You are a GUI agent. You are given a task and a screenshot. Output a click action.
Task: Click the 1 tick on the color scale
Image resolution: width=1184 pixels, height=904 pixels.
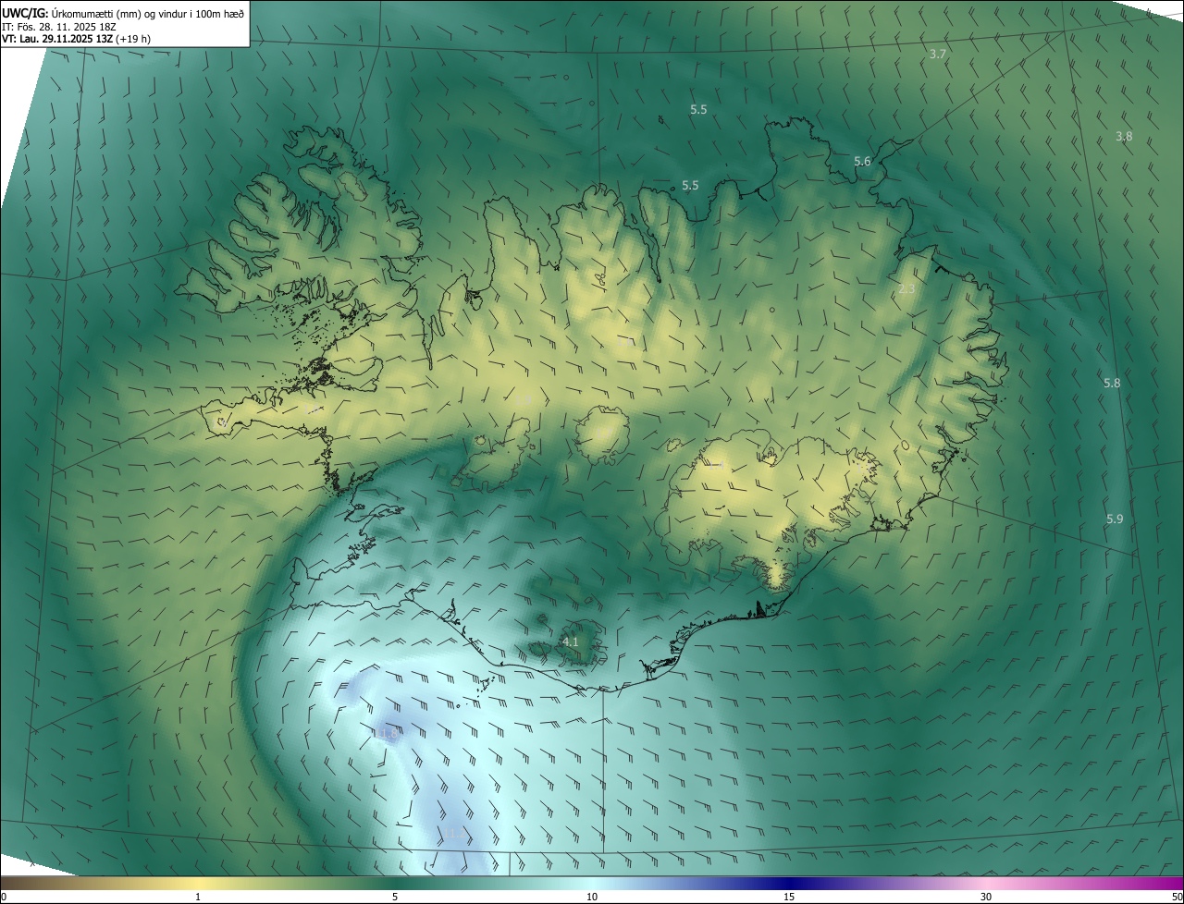[198, 897]
